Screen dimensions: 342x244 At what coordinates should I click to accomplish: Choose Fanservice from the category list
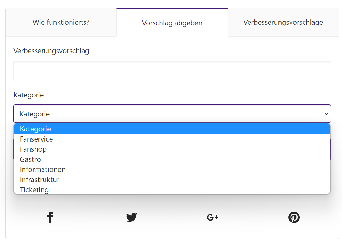tap(172, 139)
